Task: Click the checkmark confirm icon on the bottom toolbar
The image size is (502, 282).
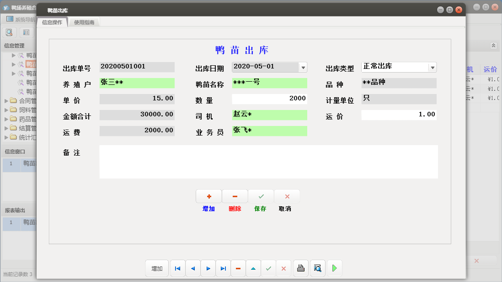Action: [x=268, y=268]
